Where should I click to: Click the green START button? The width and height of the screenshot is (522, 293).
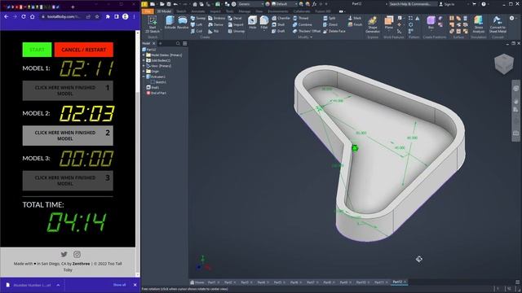tap(37, 50)
